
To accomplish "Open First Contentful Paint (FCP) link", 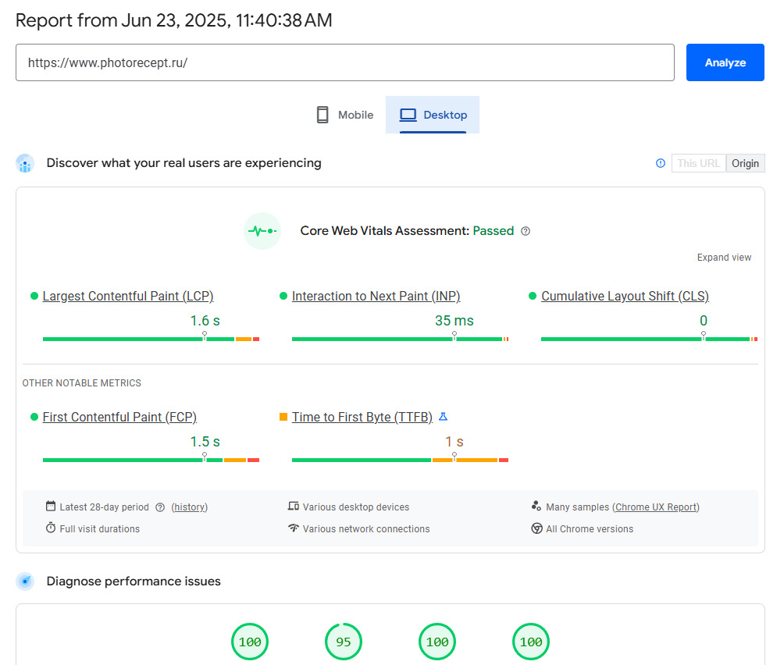I will (x=119, y=418).
